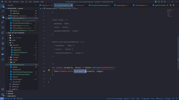Toggle the secondary sidebar layout icon
The image size is (179, 100).
[162, 2]
